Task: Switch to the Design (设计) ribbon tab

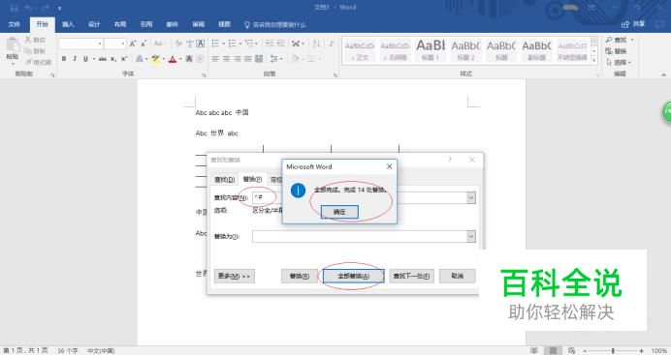Action: (x=94, y=24)
